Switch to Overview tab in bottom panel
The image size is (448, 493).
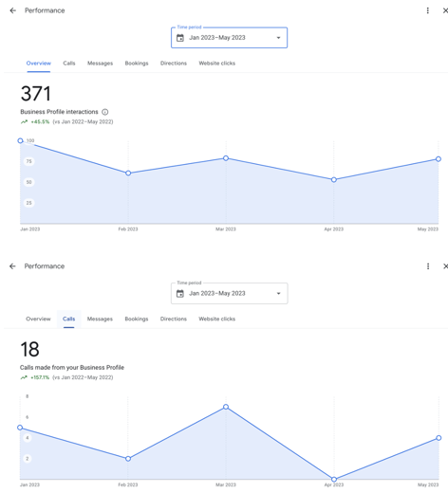pos(38,319)
